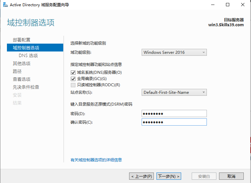Image resolution: width=251 pixels, height=183 pixels.
Task: Go to 部署配置 step in sidebar
Action: [22, 40]
